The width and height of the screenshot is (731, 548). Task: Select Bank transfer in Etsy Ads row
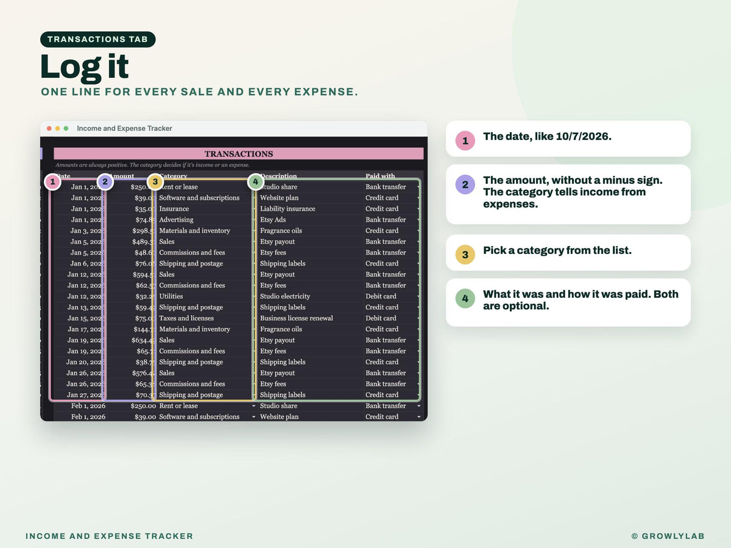pos(386,220)
